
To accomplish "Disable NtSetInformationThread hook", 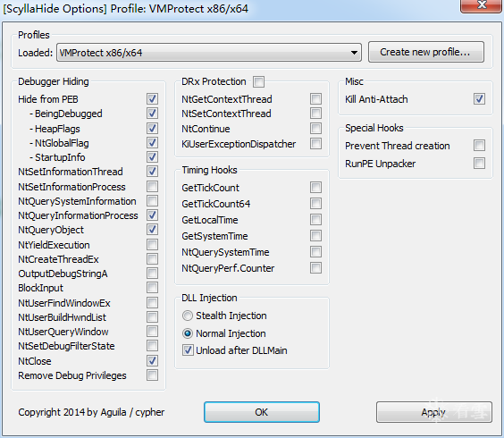I will pyautogui.click(x=152, y=171).
